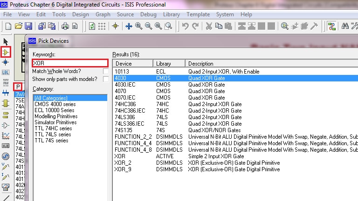This screenshot has height=201, width=358.
Task: Click the Keywords field containing XOR
Action: [x=69, y=63]
